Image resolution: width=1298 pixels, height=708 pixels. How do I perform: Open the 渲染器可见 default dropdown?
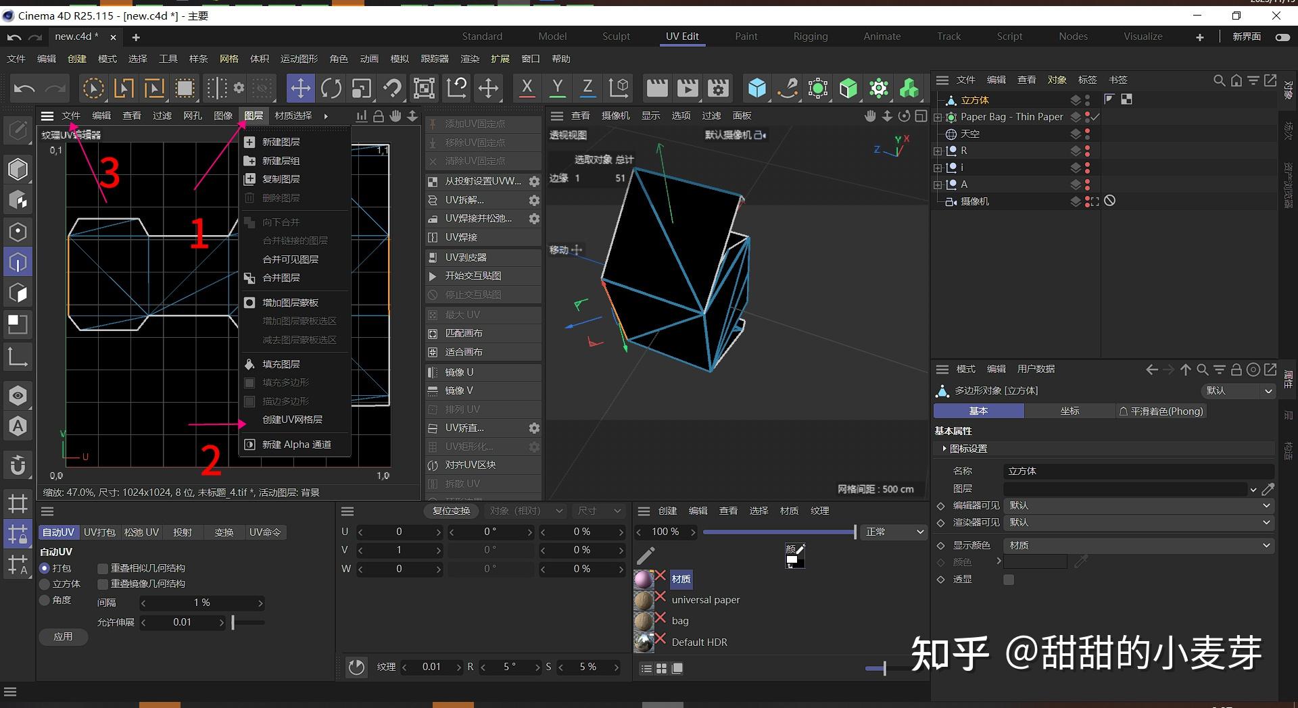(1138, 522)
